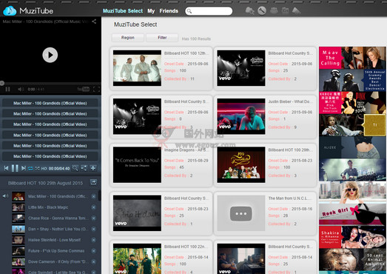Screen dimensions: 387x274
Task: Play Dove Cameron - If Only
Action: click(x=58, y=261)
